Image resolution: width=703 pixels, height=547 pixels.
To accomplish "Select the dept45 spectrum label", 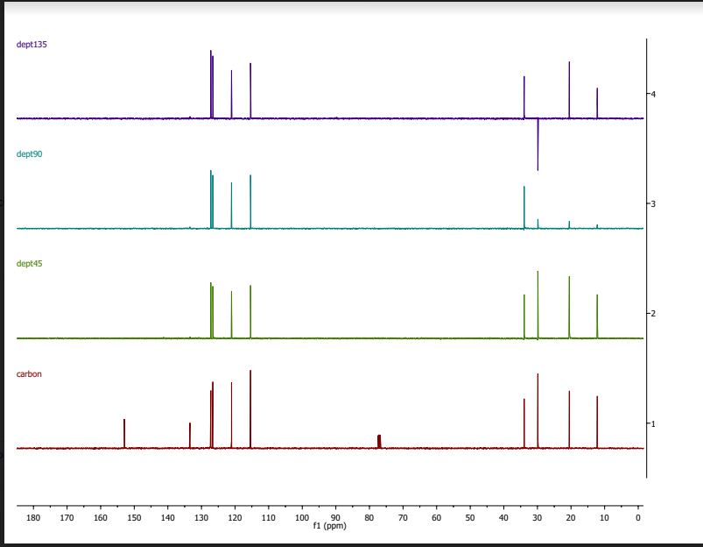I will click(29, 264).
